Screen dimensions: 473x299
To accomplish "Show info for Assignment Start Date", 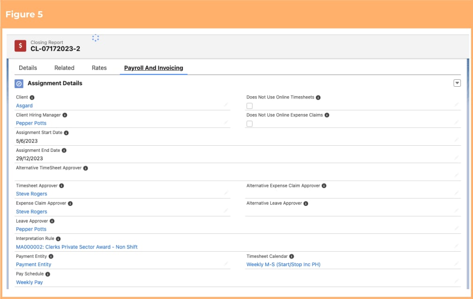I will (x=67, y=133).
